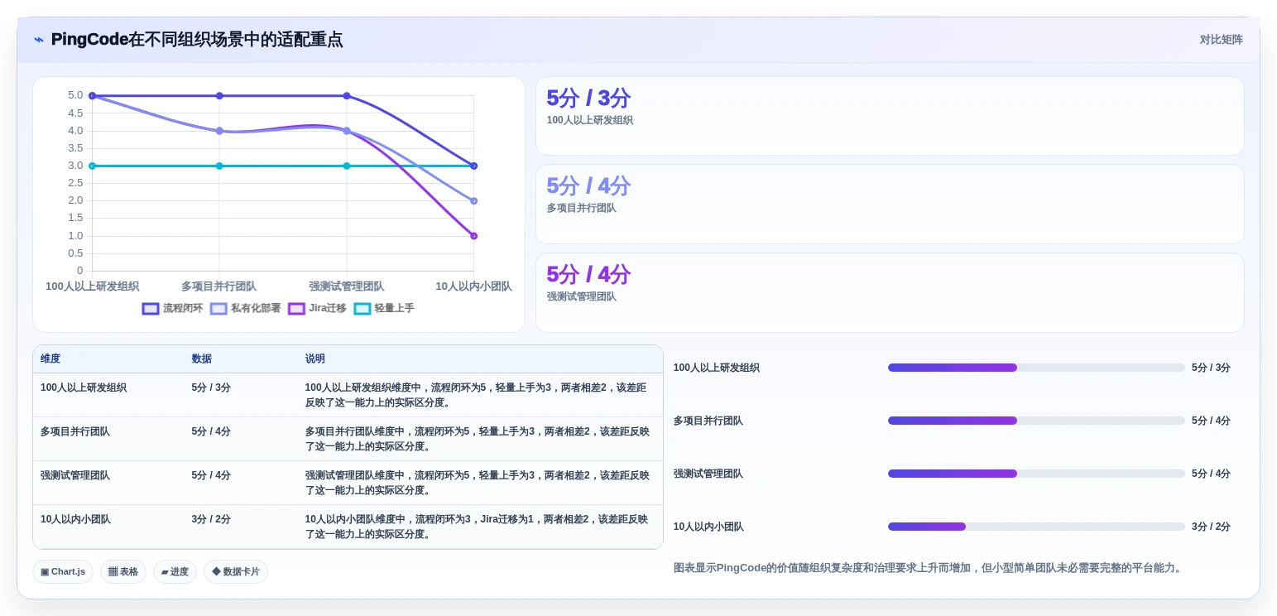This screenshot has width=1277, height=616.
Task: Click the 轻量上手 point at 多项目并行团队
Action: (219, 166)
